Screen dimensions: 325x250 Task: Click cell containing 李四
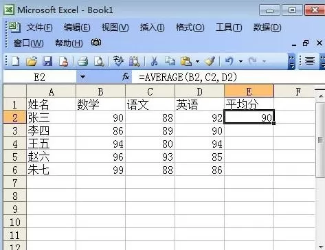52,130
